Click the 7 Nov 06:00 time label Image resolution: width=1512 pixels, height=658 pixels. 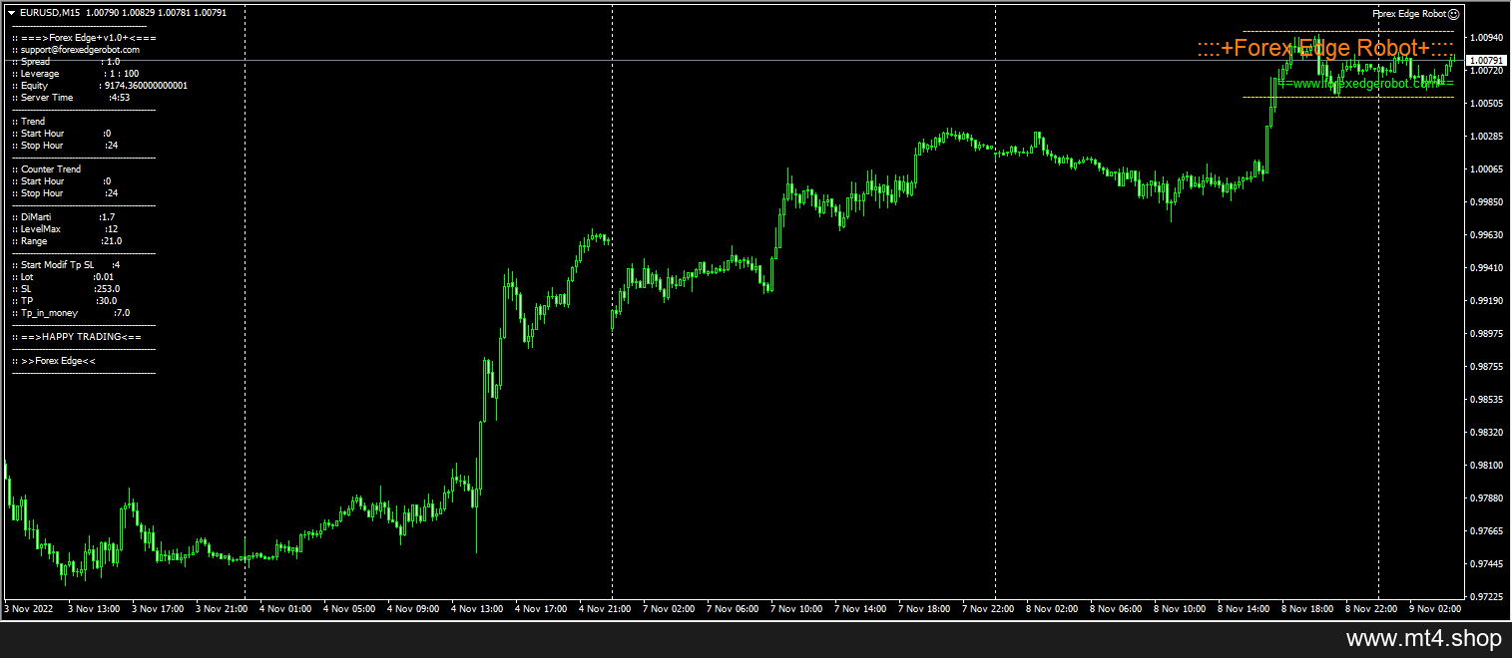pos(733,607)
